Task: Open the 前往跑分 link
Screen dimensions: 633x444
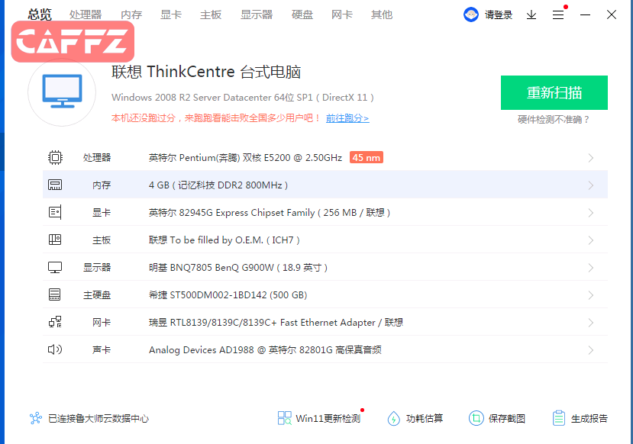Action: point(347,118)
